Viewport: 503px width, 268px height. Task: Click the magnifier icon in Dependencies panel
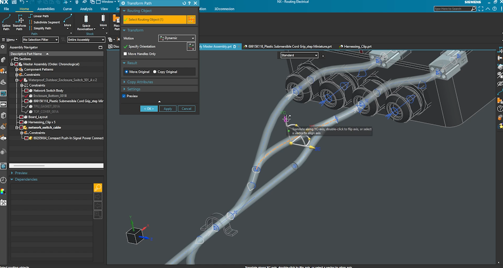coord(98,187)
